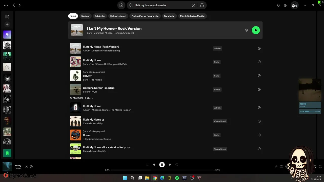Open lyrics microphone icon
324x182 pixels.
[276, 167]
